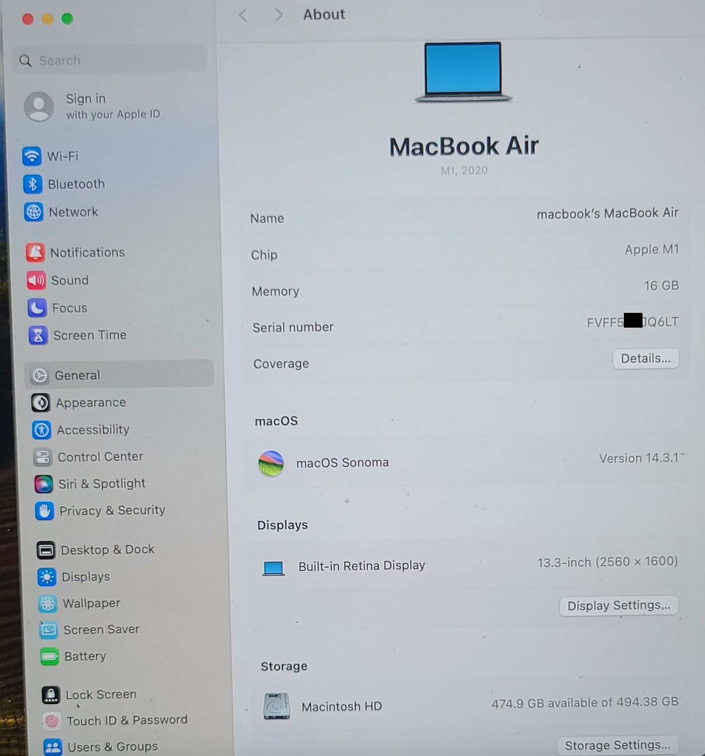Open Lock Screen padlock icon

(x=51, y=695)
